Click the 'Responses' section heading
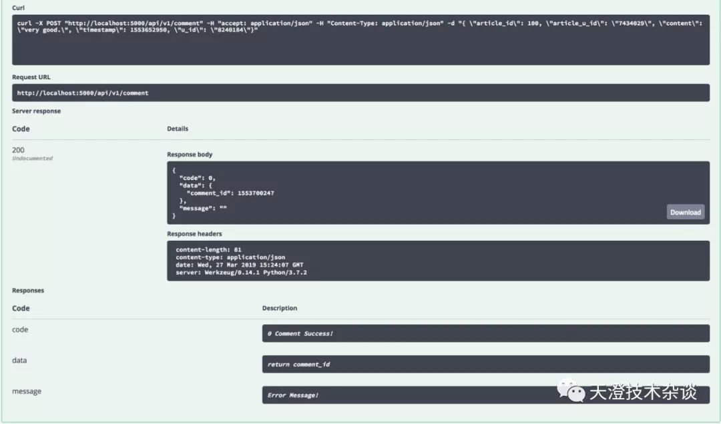 coord(28,290)
